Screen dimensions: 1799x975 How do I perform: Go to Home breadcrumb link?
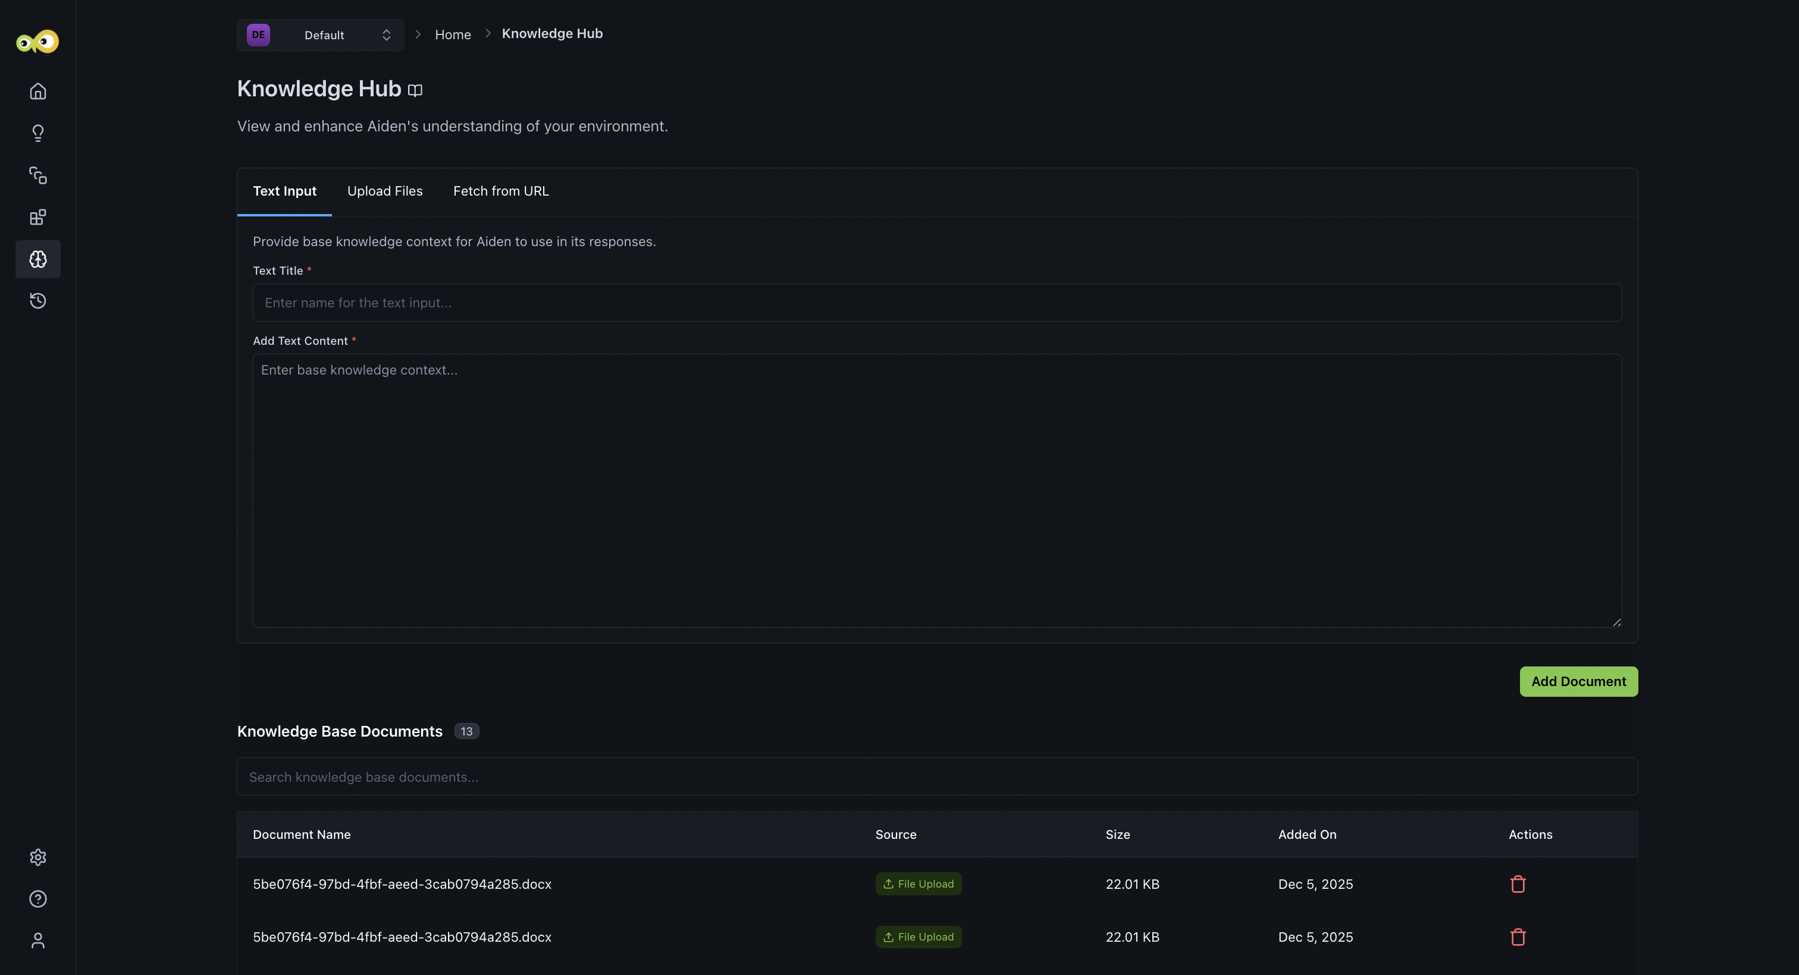coord(453,35)
